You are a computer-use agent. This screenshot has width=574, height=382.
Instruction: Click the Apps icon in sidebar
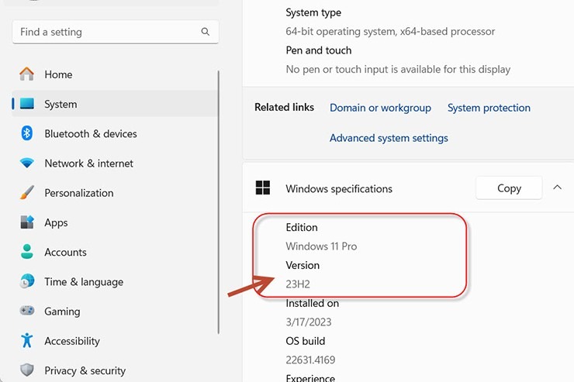[x=27, y=222]
